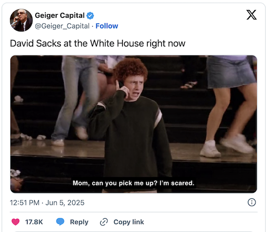The height and width of the screenshot is (232, 266).
Task: Choose the Copy link text
Action: [129, 222]
